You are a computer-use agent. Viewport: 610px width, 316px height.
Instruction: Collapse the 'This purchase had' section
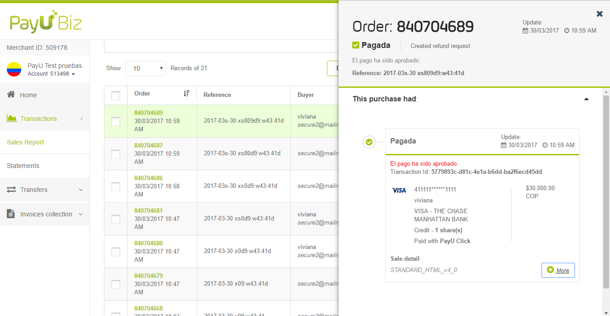[586, 99]
